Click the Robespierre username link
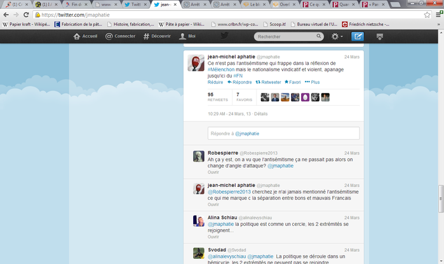The width and height of the screenshot is (444, 264). click(x=223, y=153)
